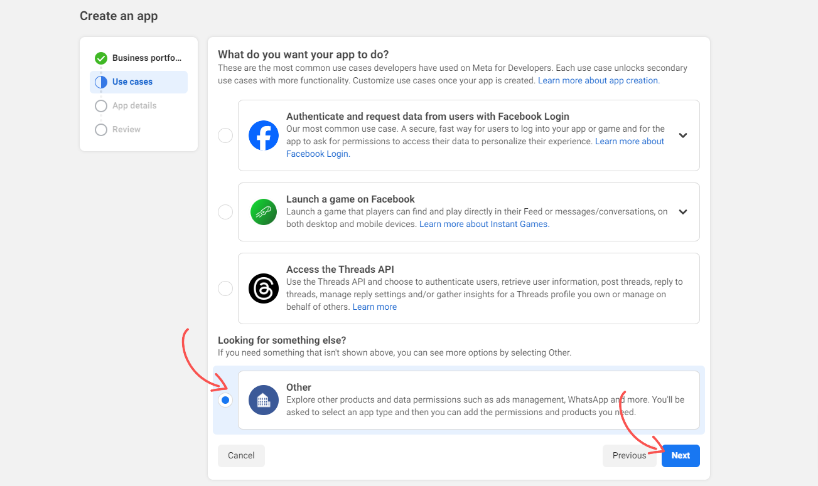This screenshot has width=818, height=486.
Task: Select the Access the Threads API radio button
Action: [x=225, y=288]
